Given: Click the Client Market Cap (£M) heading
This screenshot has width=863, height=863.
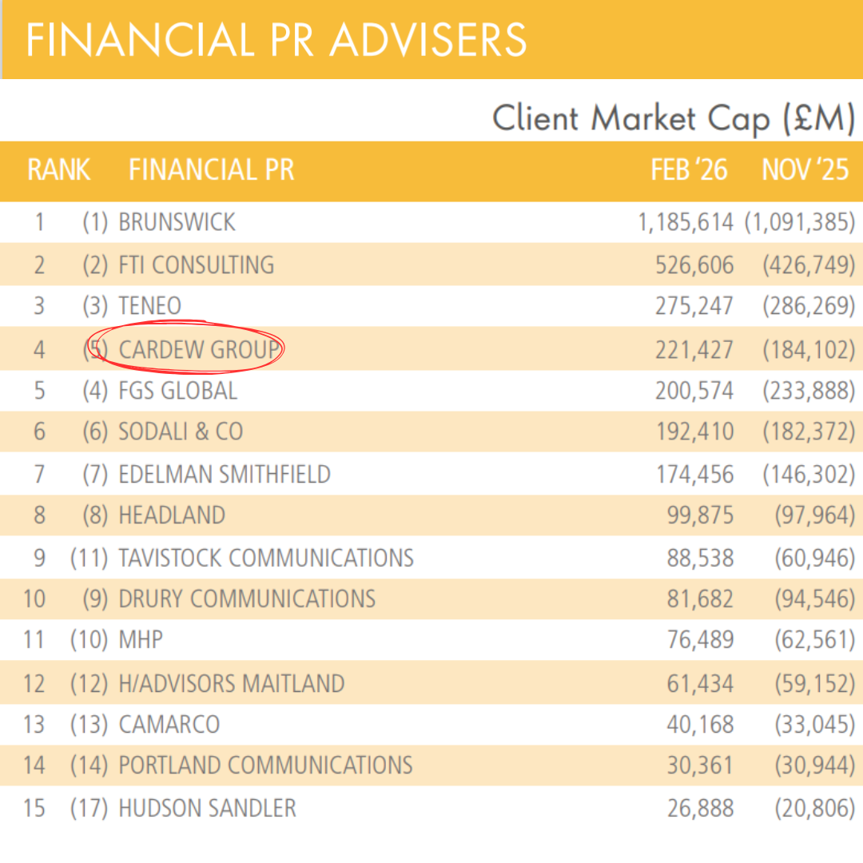Looking at the screenshot, I should [x=673, y=119].
